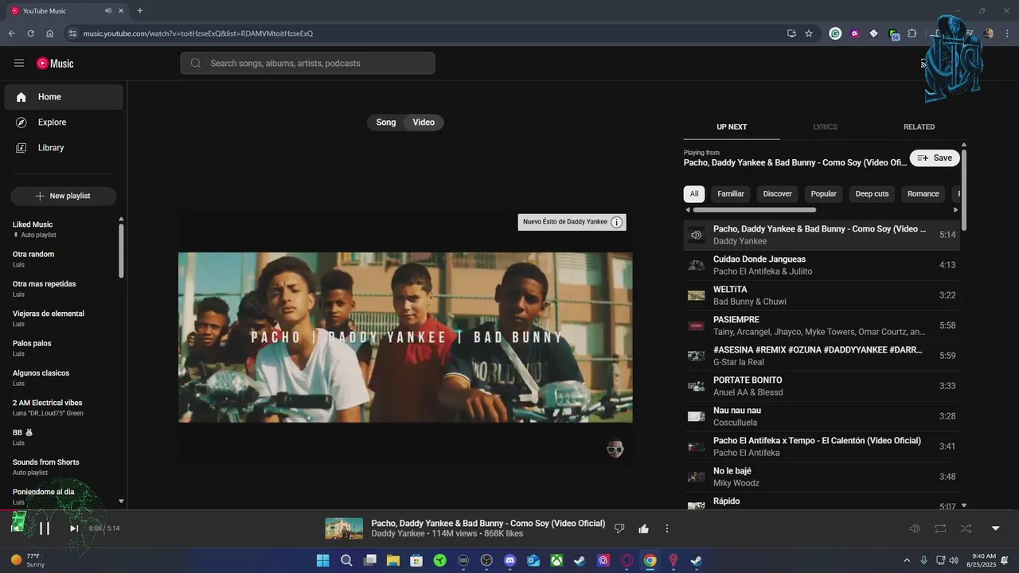Play WELTITA by Bad Bunny & Chuwi
This screenshot has height=573, width=1019.
pyautogui.click(x=822, y=295)
